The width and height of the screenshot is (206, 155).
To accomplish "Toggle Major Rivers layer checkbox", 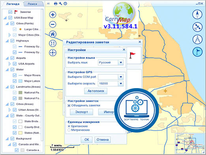I will click(x=15, y=75).
